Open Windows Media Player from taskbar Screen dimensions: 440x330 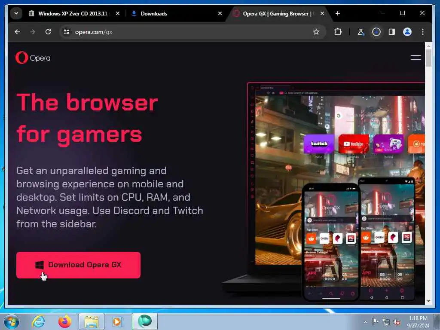pos(117,321)
